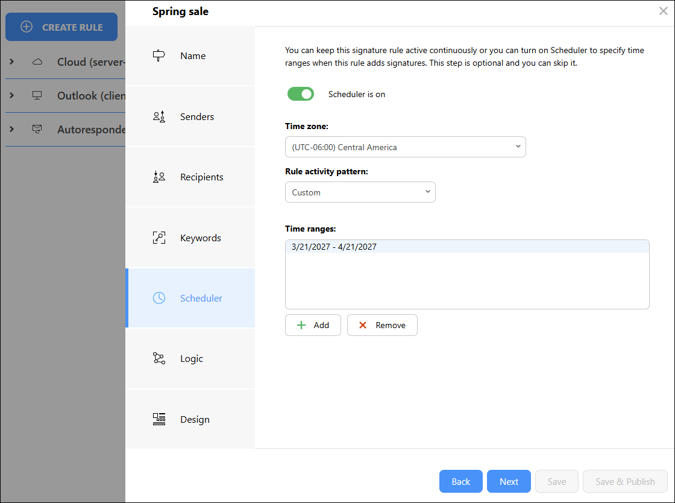Open the Rule activity pattern dropdown

point(360,192)
